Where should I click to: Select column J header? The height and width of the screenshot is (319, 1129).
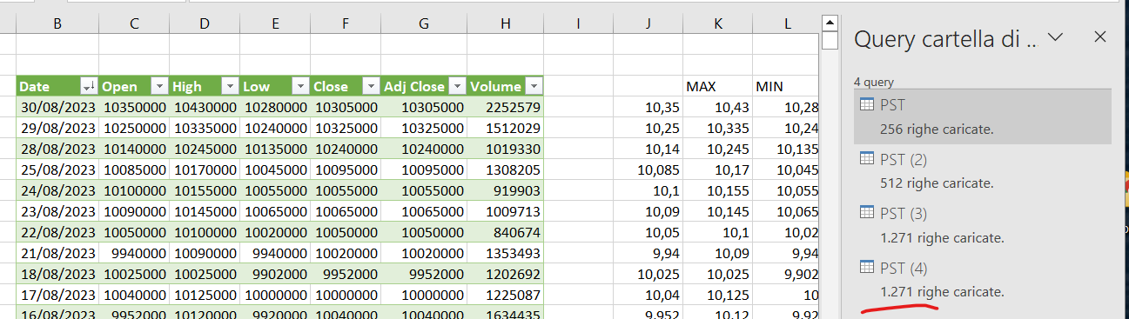649,24
